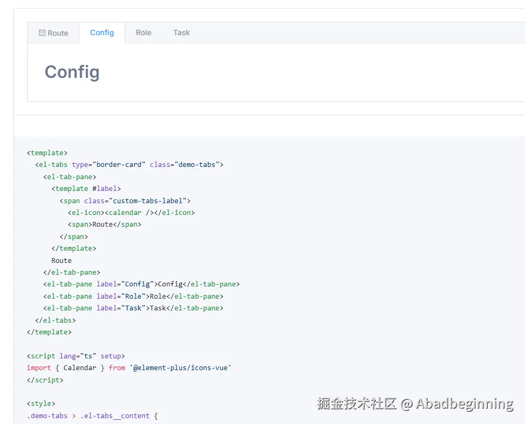
Task: Click the .demo-tabs > .el-tabs__content line
Action: [x=92, y=415]
